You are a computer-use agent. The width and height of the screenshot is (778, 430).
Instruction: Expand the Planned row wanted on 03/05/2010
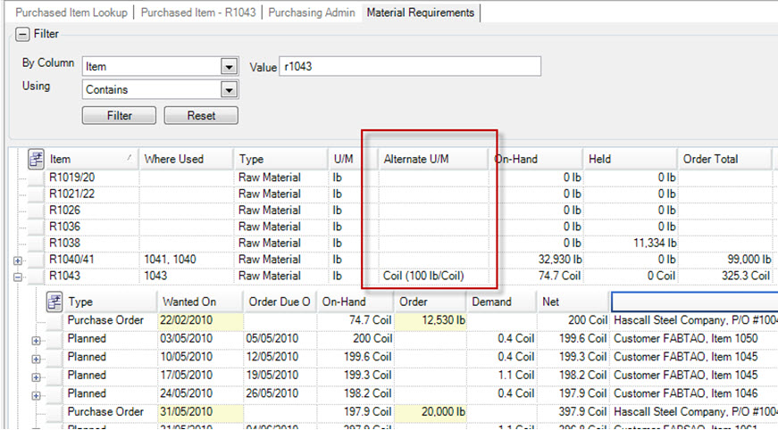click(x=37, y=339)
